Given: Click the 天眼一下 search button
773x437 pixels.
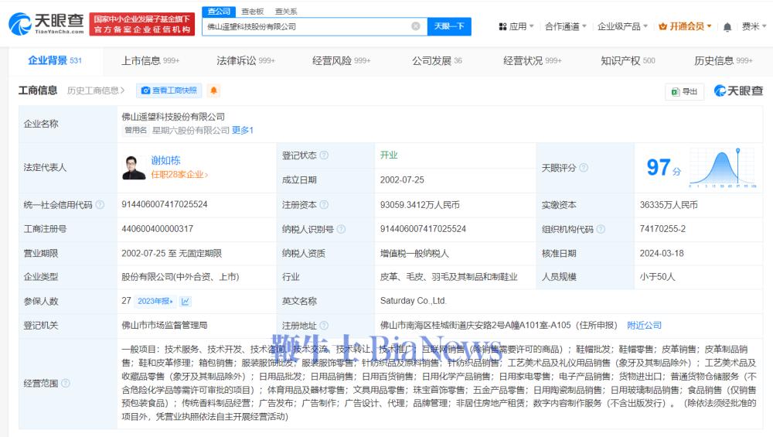Looking at the screenshot, I should tap(449, 26).
